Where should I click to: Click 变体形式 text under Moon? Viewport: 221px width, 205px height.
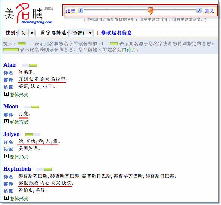[x=19, y=122]
